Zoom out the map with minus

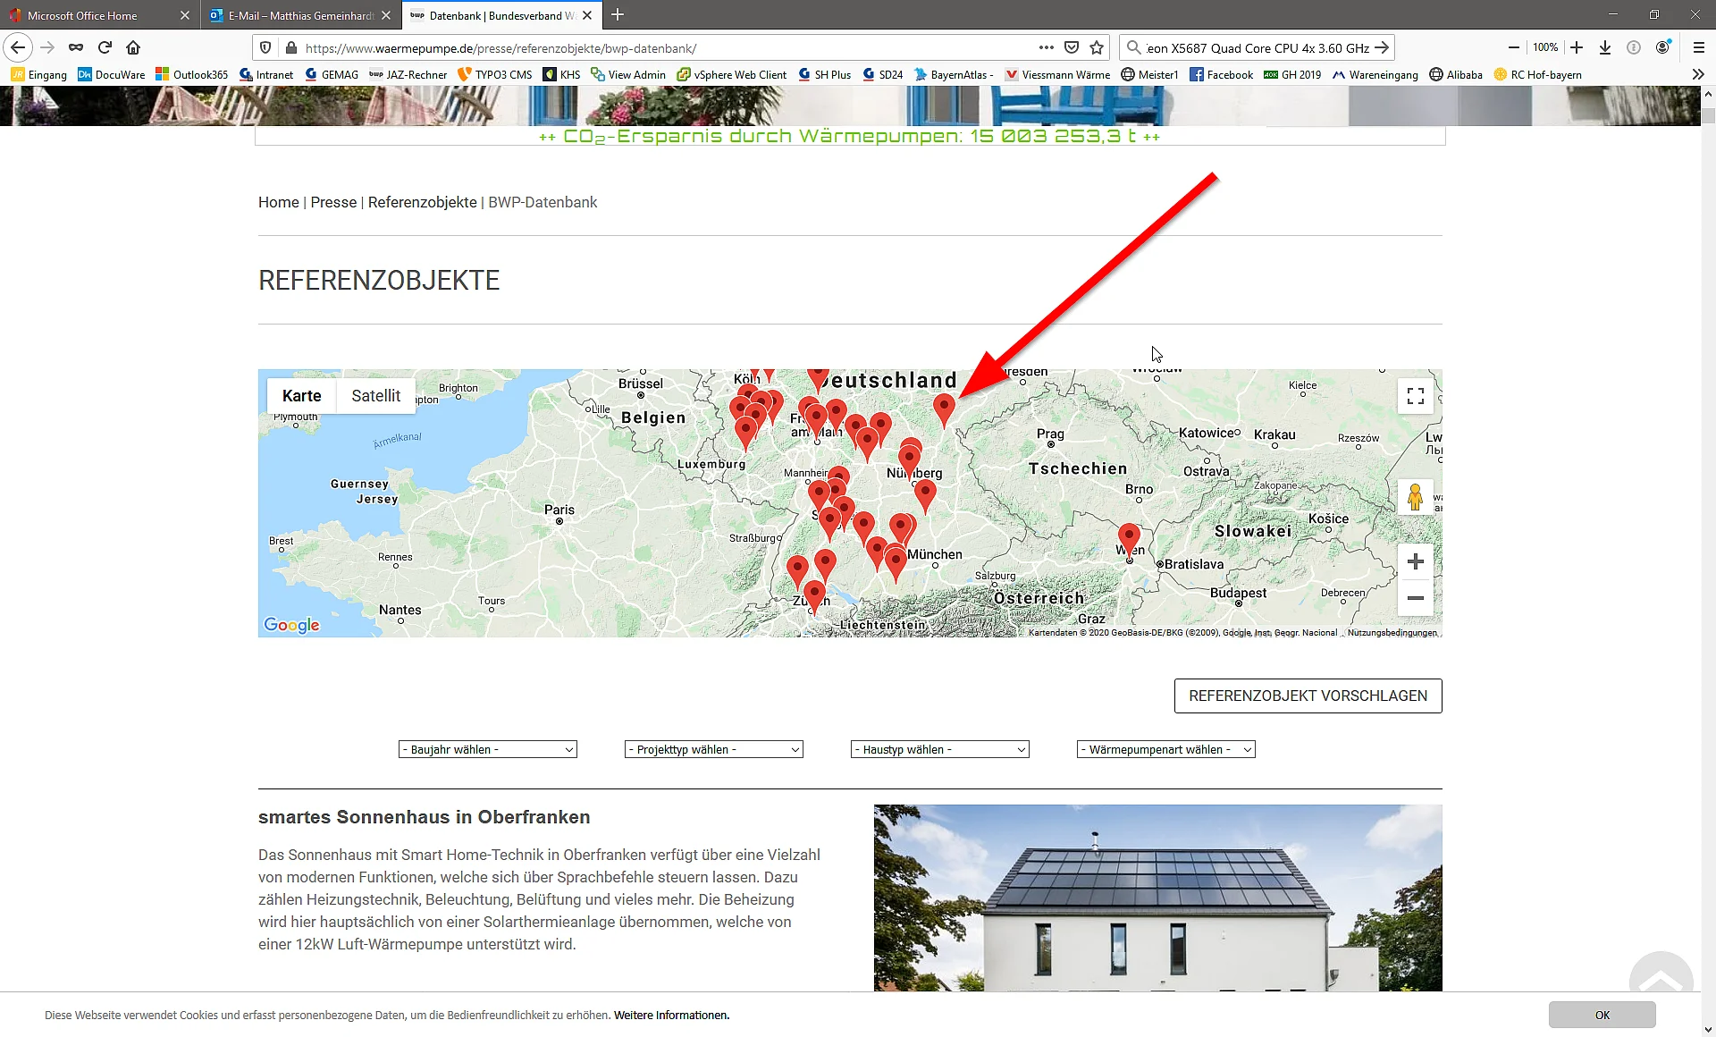point(1415,598)
